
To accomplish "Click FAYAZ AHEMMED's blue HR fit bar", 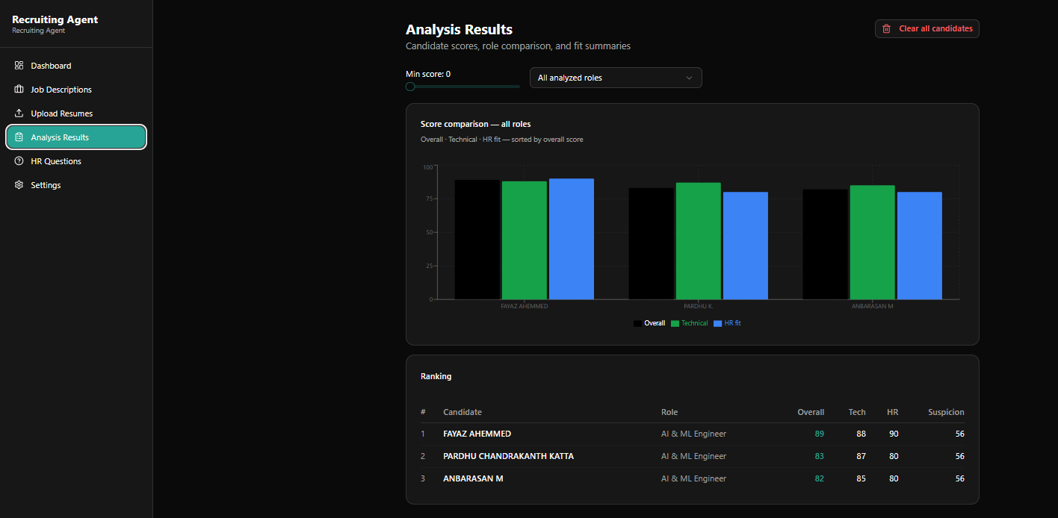I will click(x=572, y=239).
